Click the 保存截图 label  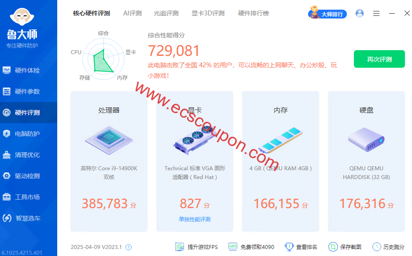(x=351, y=247)
